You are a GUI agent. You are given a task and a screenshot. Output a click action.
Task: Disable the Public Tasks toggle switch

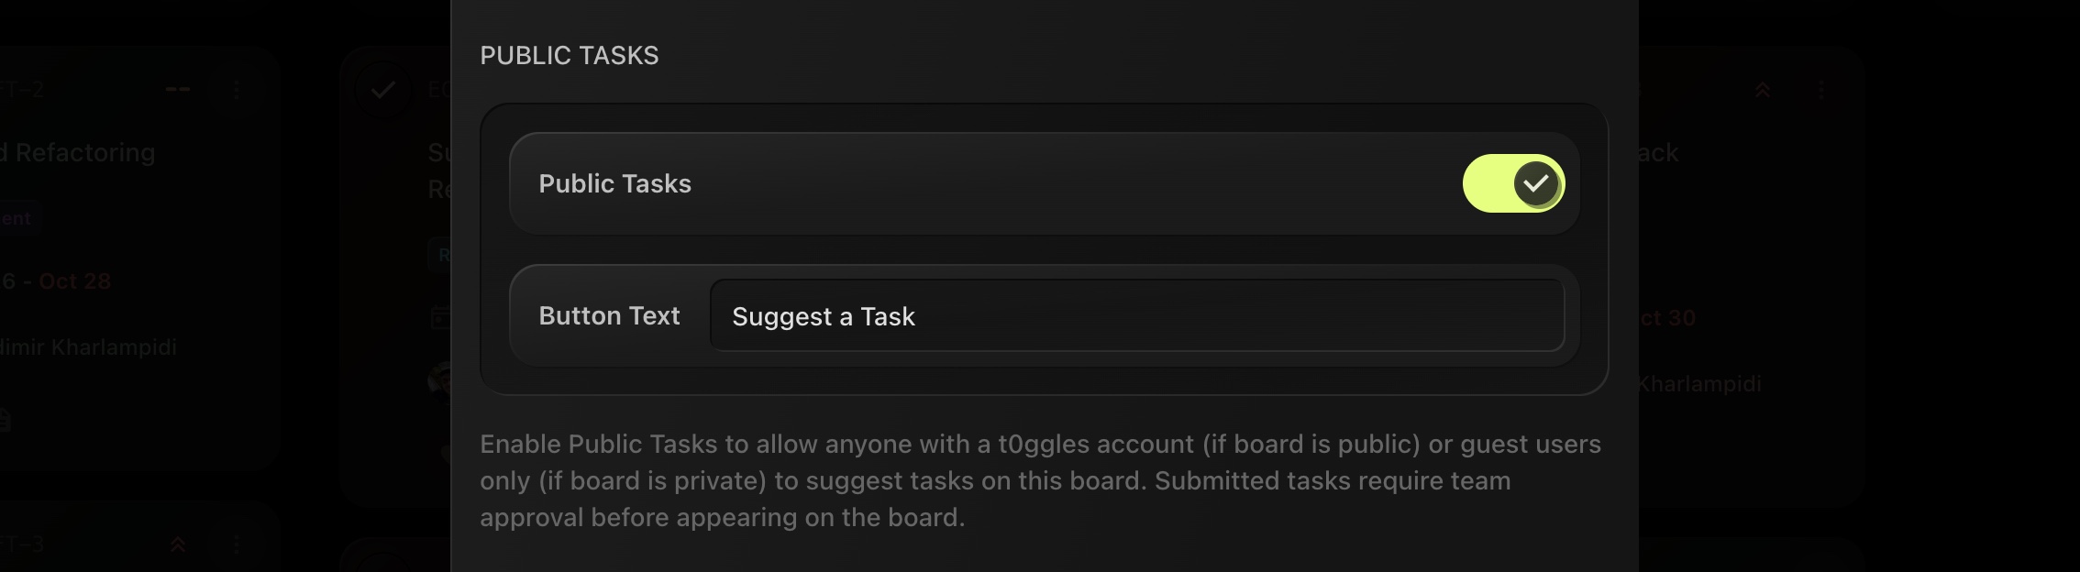click(x=1512, y=183)
